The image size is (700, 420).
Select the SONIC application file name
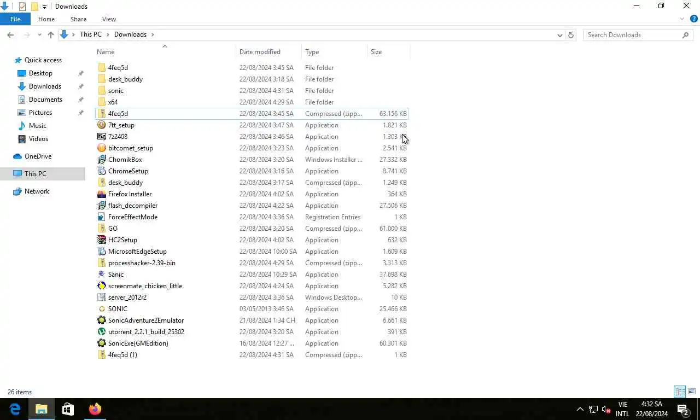coord(118,309)
